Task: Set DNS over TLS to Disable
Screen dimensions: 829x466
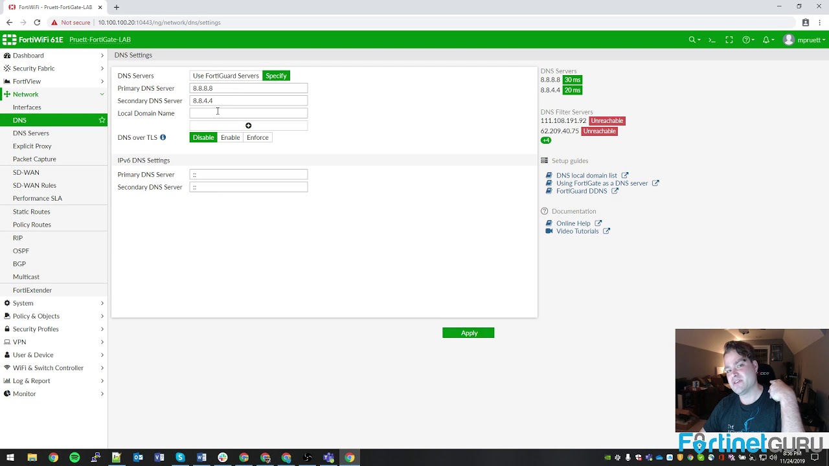Action: tap(203, 137)
